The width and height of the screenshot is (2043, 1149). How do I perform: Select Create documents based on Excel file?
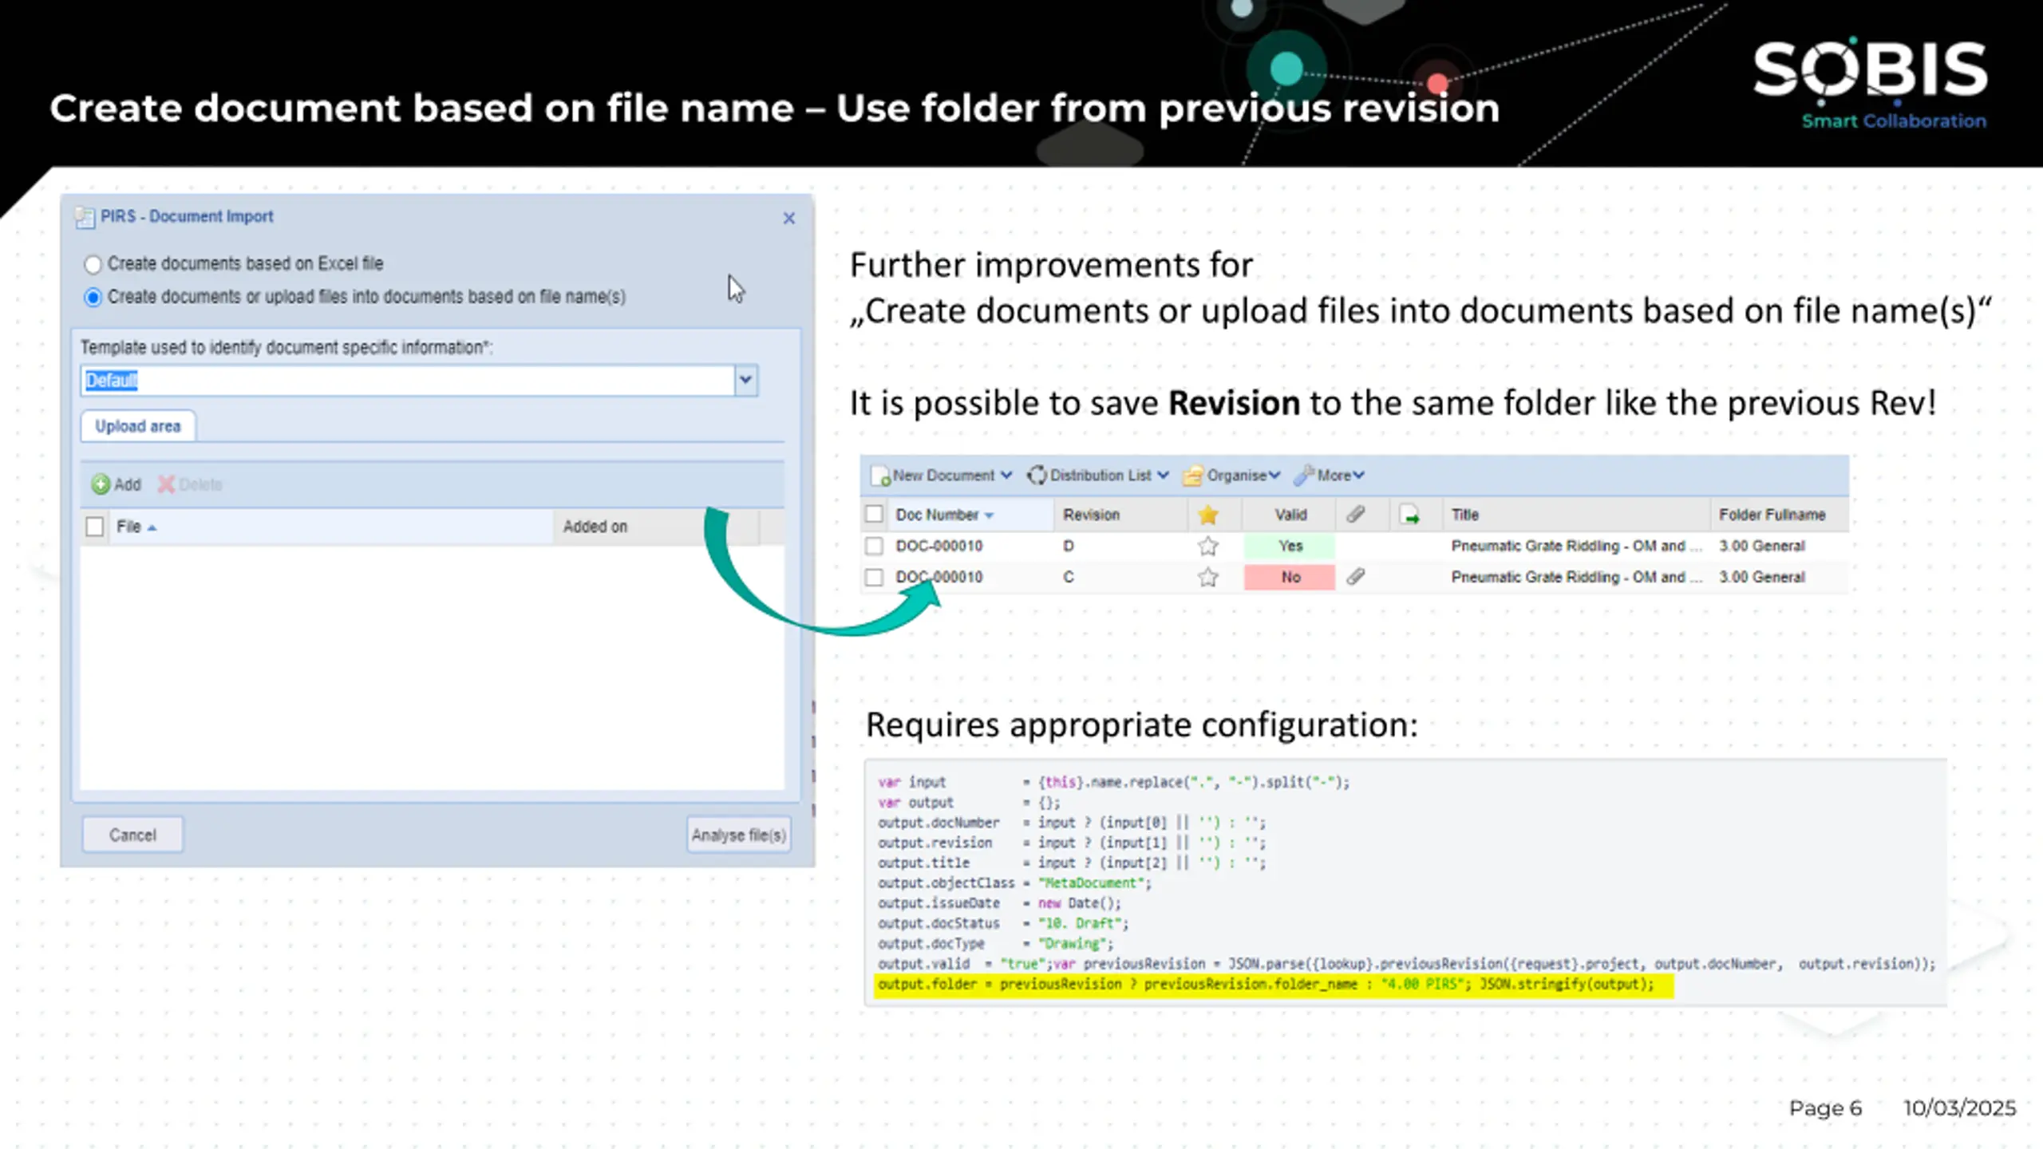point(93,264)
